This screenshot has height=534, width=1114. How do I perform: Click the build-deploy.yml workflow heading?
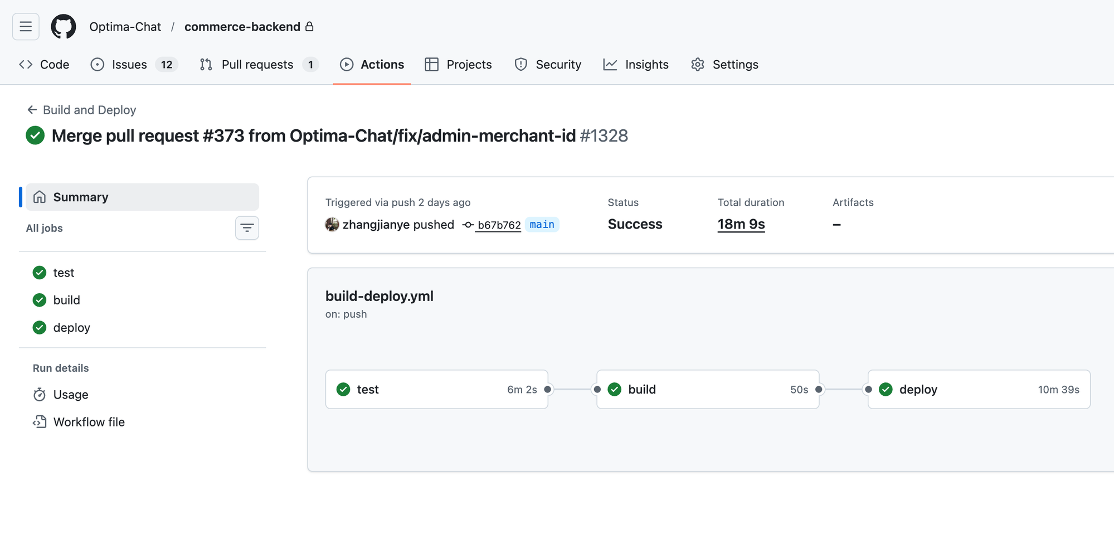[380, 296]
